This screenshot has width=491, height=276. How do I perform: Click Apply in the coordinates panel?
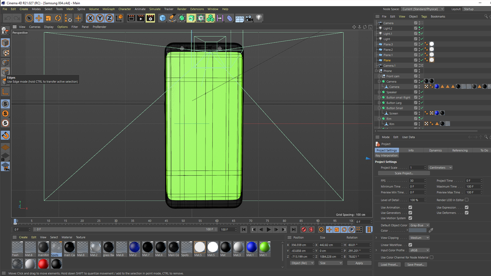(359, 263)
